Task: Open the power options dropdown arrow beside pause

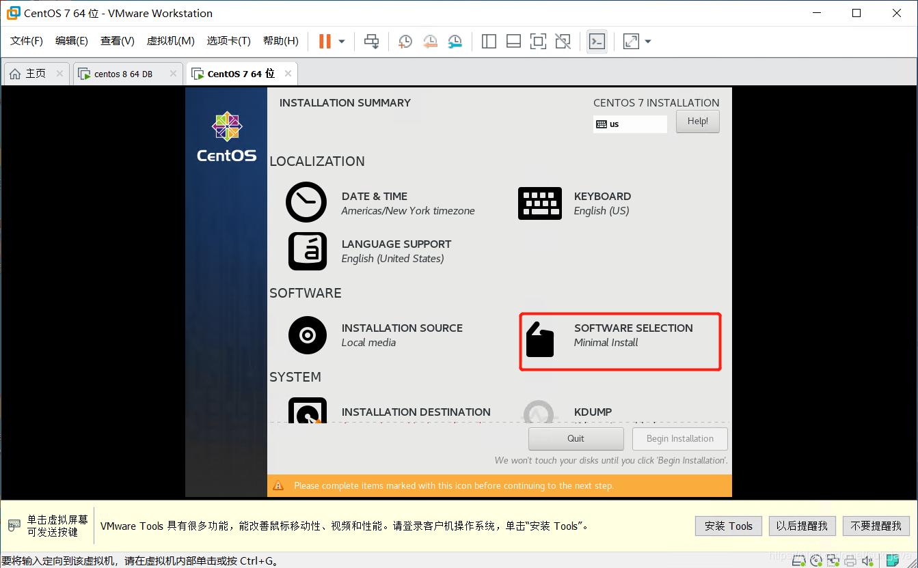Action: [x=342, y=42]
